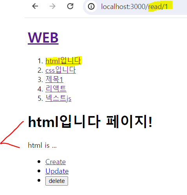
Task: Click the list number before 넥스트js
Action: click(40, 98)
